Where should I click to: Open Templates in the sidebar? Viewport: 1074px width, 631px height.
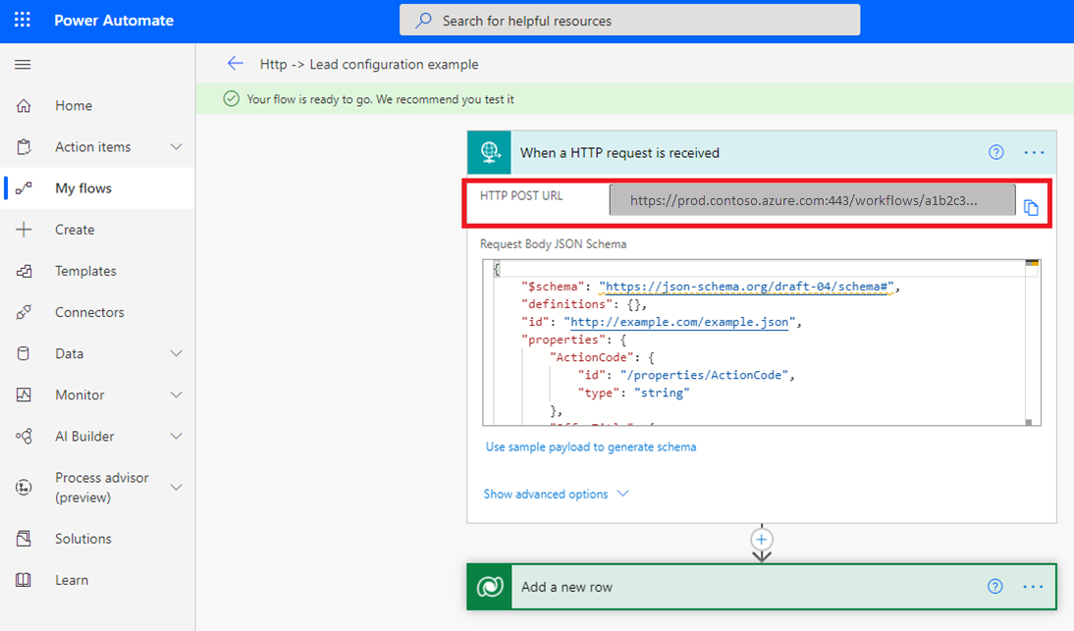pos(85,271)
